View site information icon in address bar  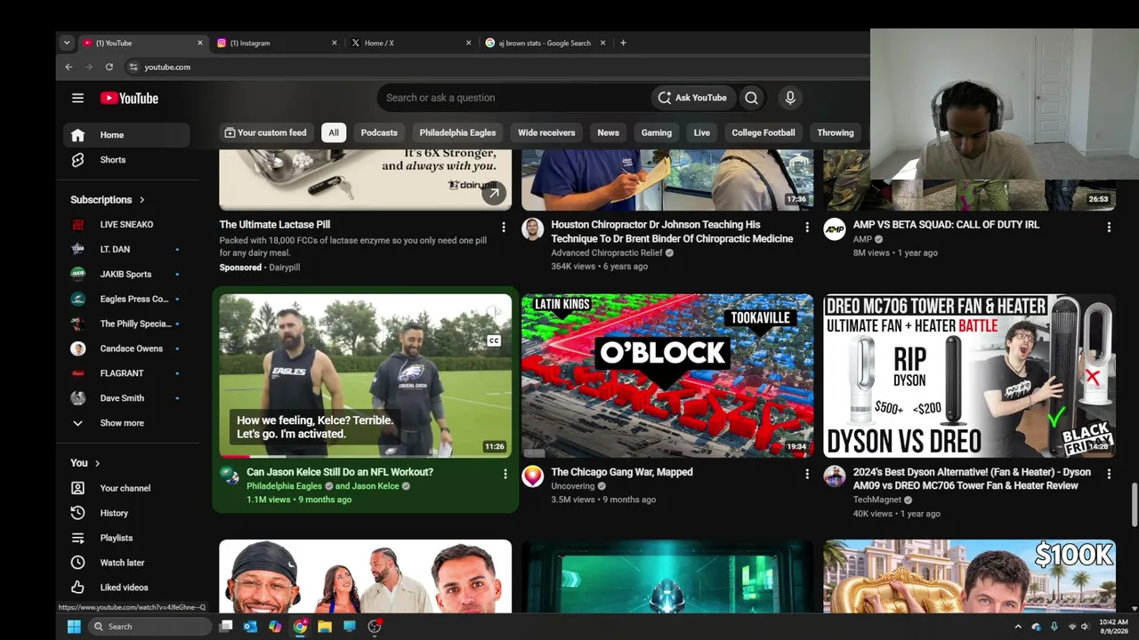pyautogui.click(x=133, y=67)
